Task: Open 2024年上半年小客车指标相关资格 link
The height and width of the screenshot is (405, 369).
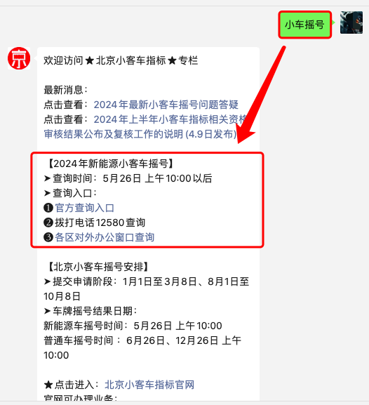Action: (170, 119)
